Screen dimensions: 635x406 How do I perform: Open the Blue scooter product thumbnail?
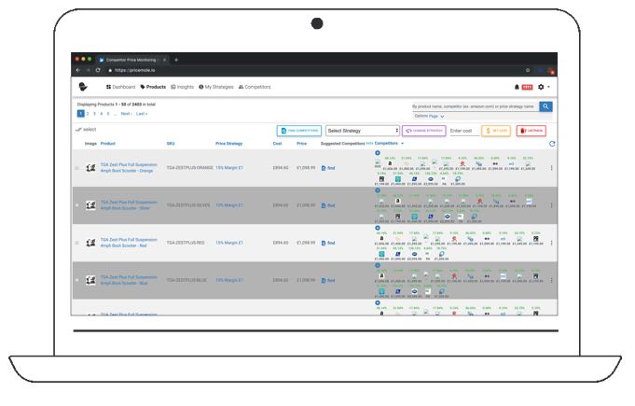[90, 280]
